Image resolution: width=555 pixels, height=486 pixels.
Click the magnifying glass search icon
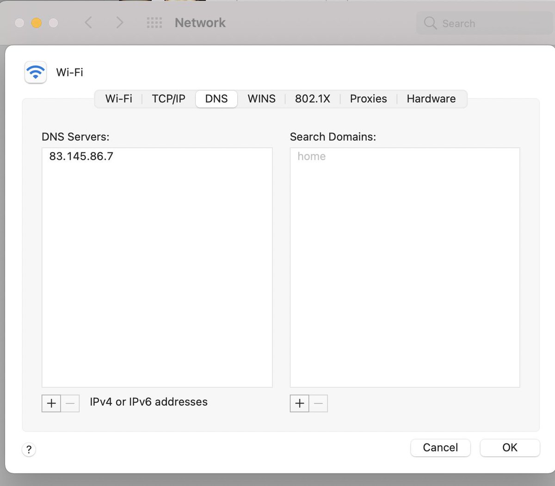[x=430, y=23]
